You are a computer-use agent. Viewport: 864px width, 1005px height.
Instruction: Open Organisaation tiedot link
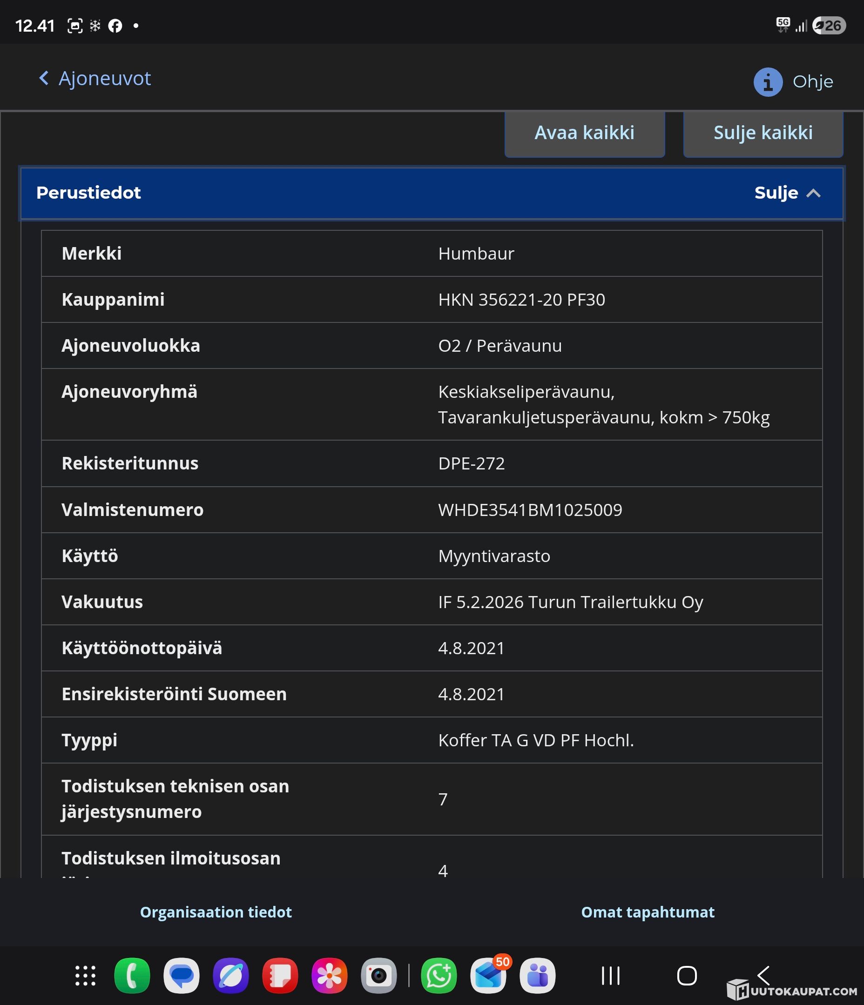pyautogui.click(x=216, y=912)
